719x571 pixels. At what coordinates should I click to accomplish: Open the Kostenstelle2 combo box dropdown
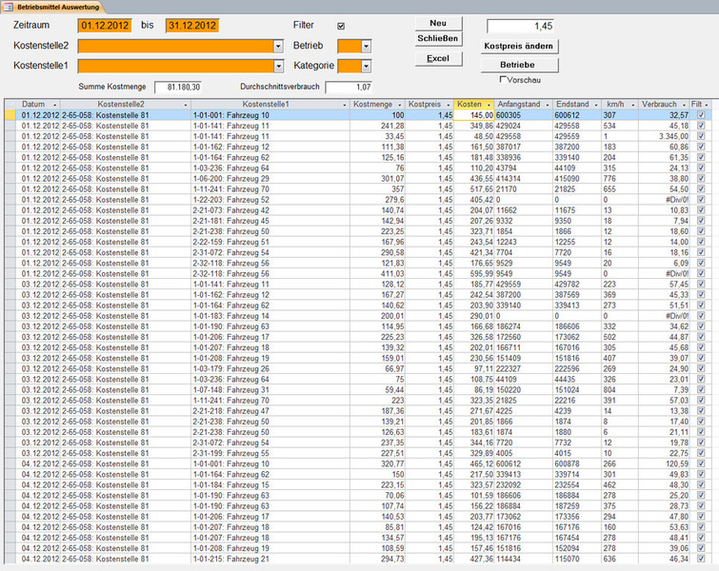tap(278, 47)
